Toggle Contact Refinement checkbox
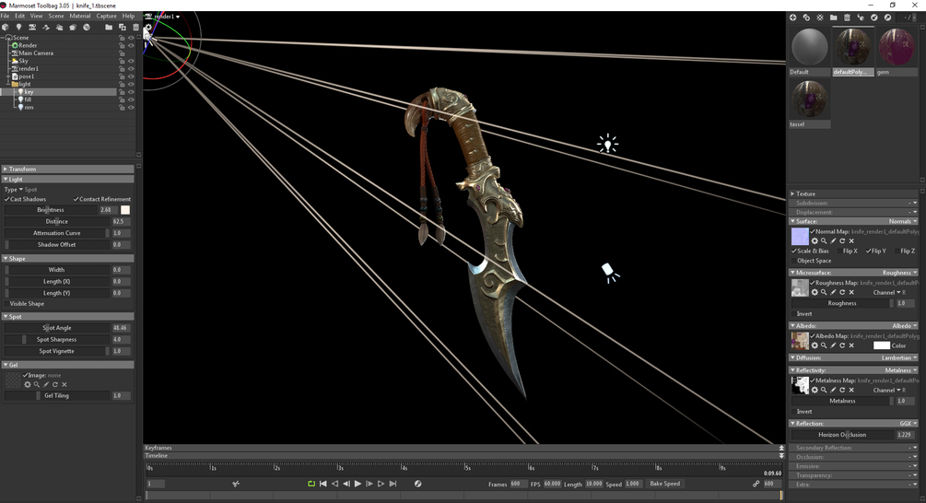926x503 pixels. (76, 199)
